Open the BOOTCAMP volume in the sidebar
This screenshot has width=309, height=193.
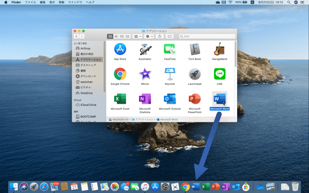point(87,117)
